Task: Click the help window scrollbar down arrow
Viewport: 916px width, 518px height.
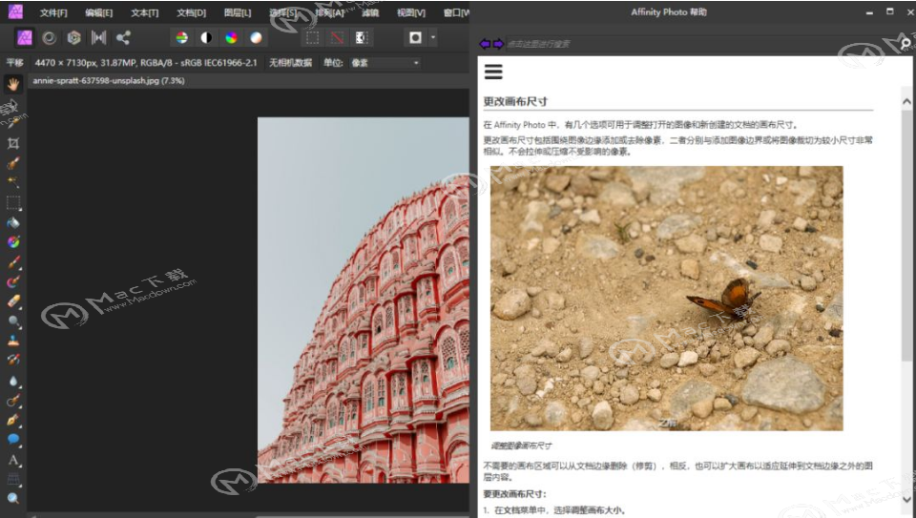Action: (x=906, y=499)
